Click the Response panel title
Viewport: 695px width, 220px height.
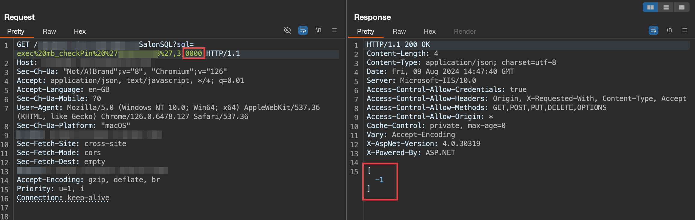coord(372,17)
